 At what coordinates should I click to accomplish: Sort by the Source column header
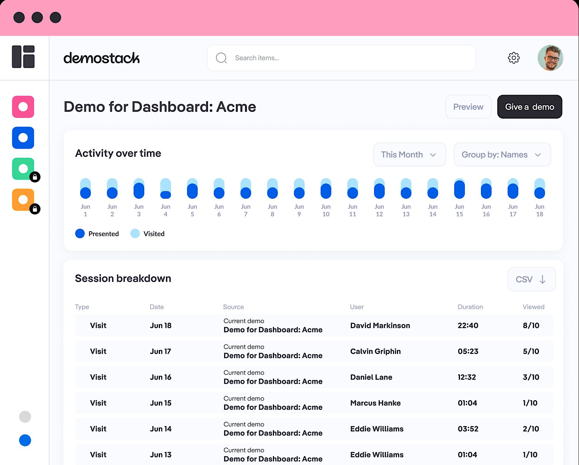tap(234, 307)
